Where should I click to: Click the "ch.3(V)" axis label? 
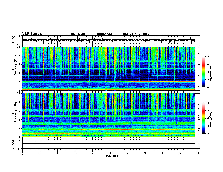click(14, 144)
